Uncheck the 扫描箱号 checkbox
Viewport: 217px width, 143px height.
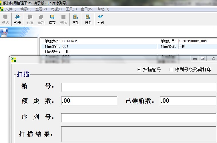click(x=139, y=69)
